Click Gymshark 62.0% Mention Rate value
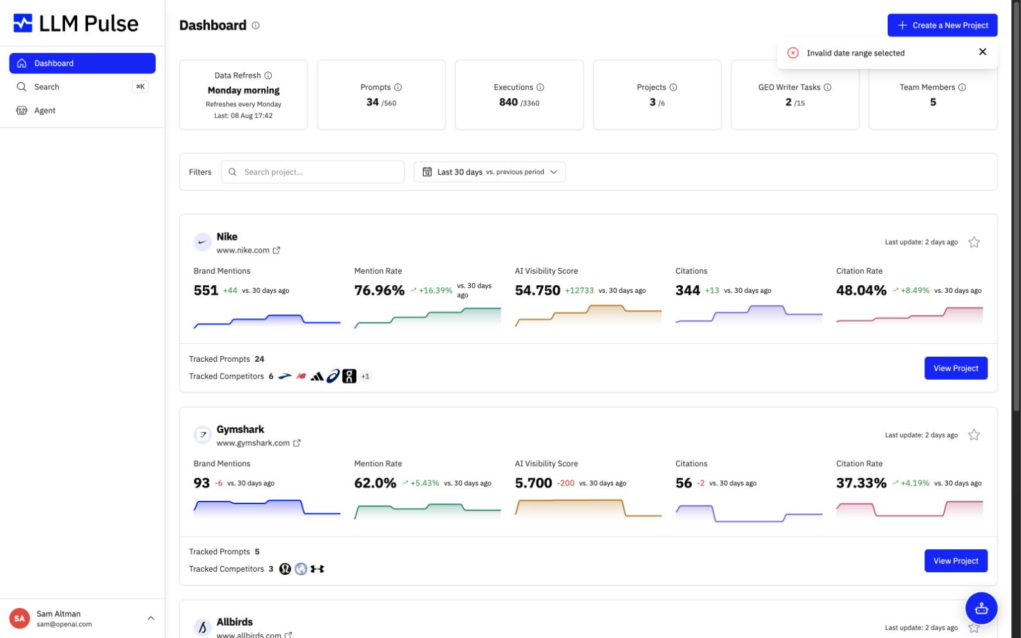 point(375,483)
